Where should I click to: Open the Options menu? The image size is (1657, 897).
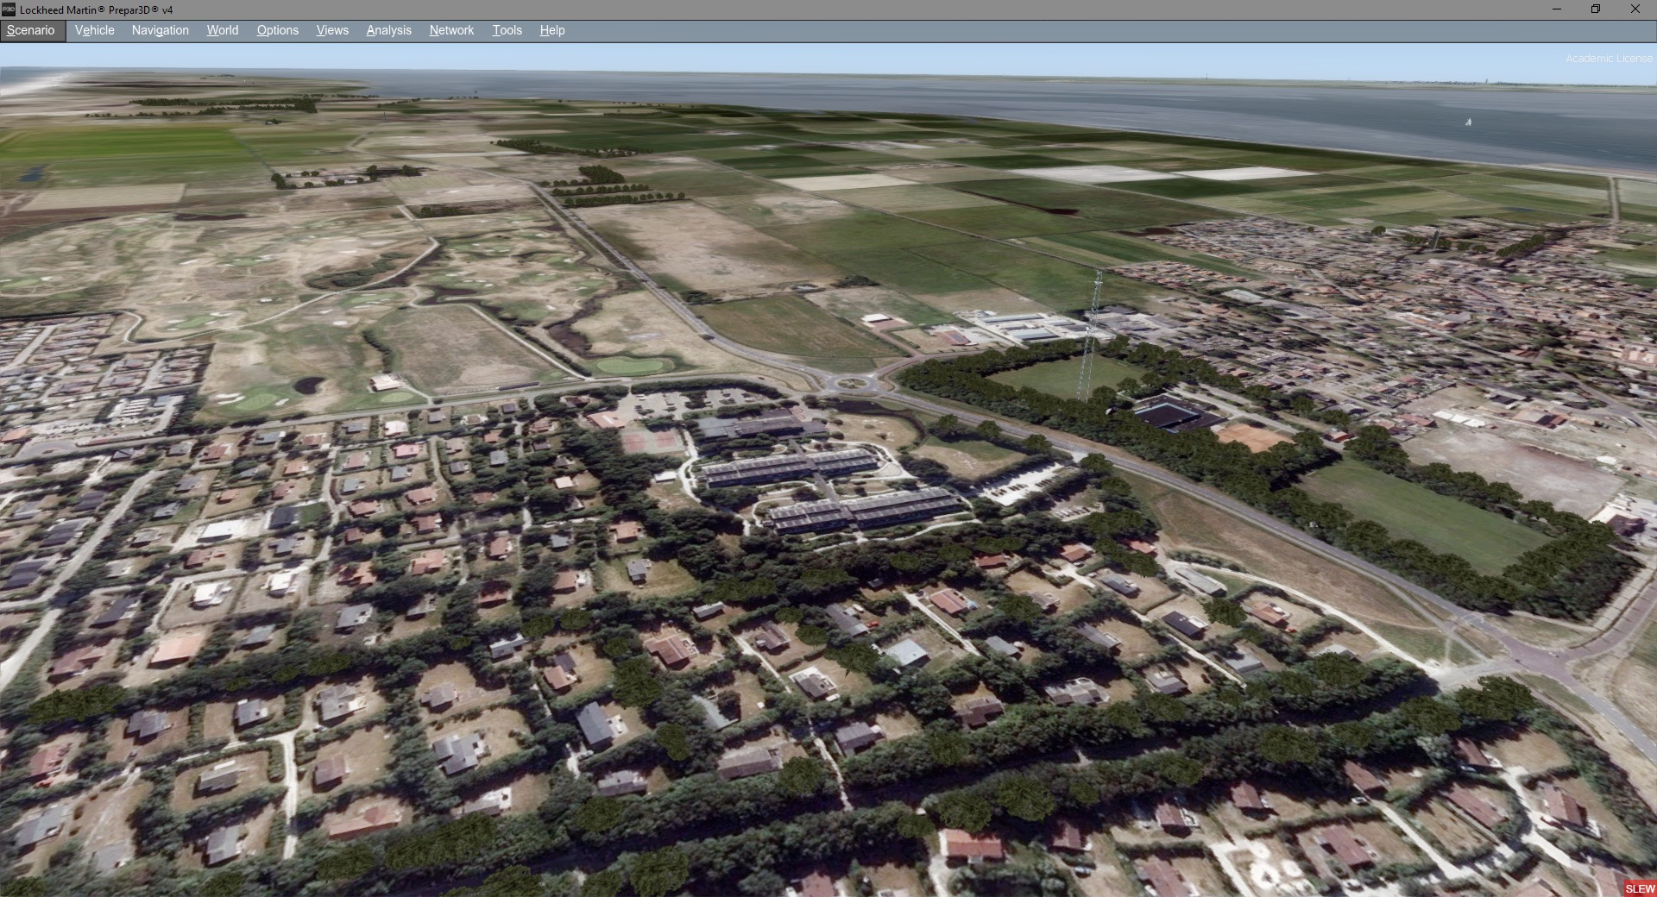tap(278, 30)
